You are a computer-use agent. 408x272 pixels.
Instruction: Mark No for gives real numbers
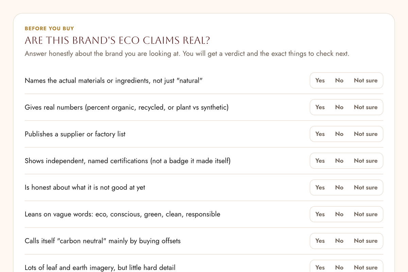pyautogui.click(x=339, y=107)
